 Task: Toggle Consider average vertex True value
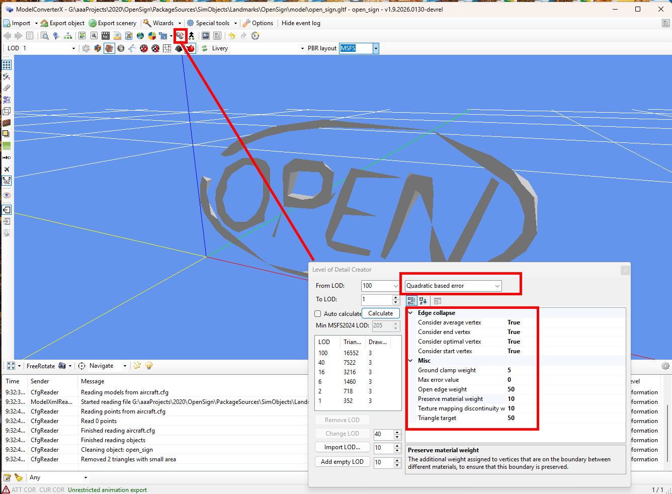tap(514, 322)
